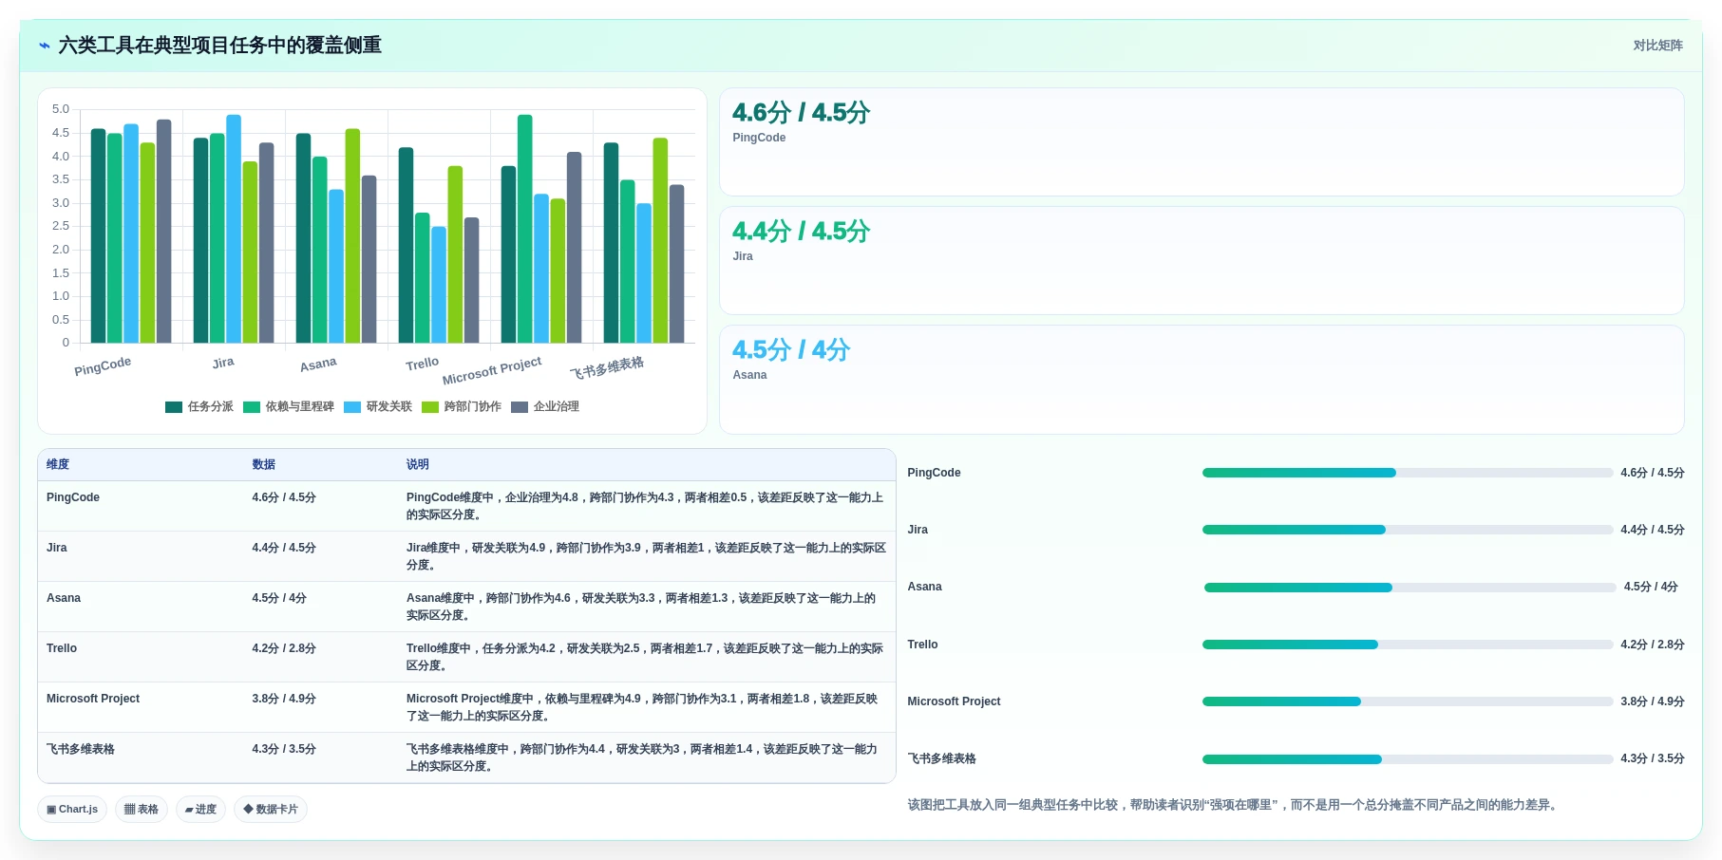Click the main title 六类工具在典型项目任务中的覆盖侧重
This screenshot has height=860, width=1722.
(220, 46)
